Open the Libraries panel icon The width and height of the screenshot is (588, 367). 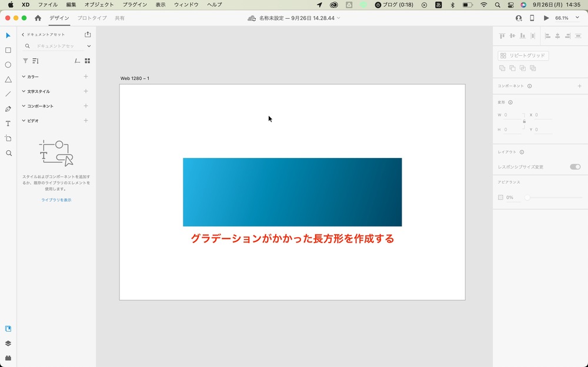coord(8,329)
